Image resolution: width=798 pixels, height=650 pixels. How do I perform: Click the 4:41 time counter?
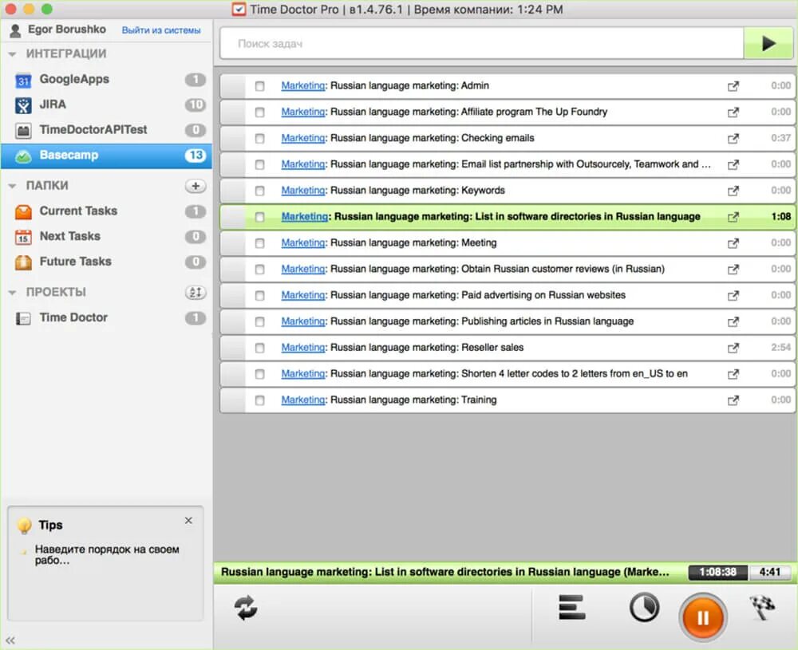pos(769,572)
